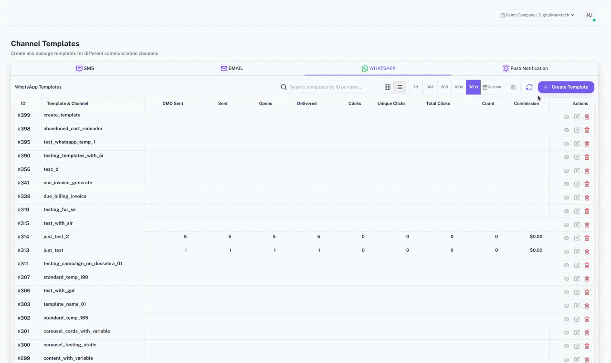
Task: Click the Delivered column header
Action: [x=307, y=104]
